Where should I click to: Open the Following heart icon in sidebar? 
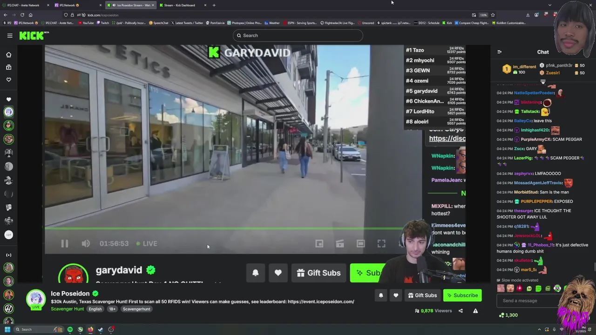[x=8, y=80]
